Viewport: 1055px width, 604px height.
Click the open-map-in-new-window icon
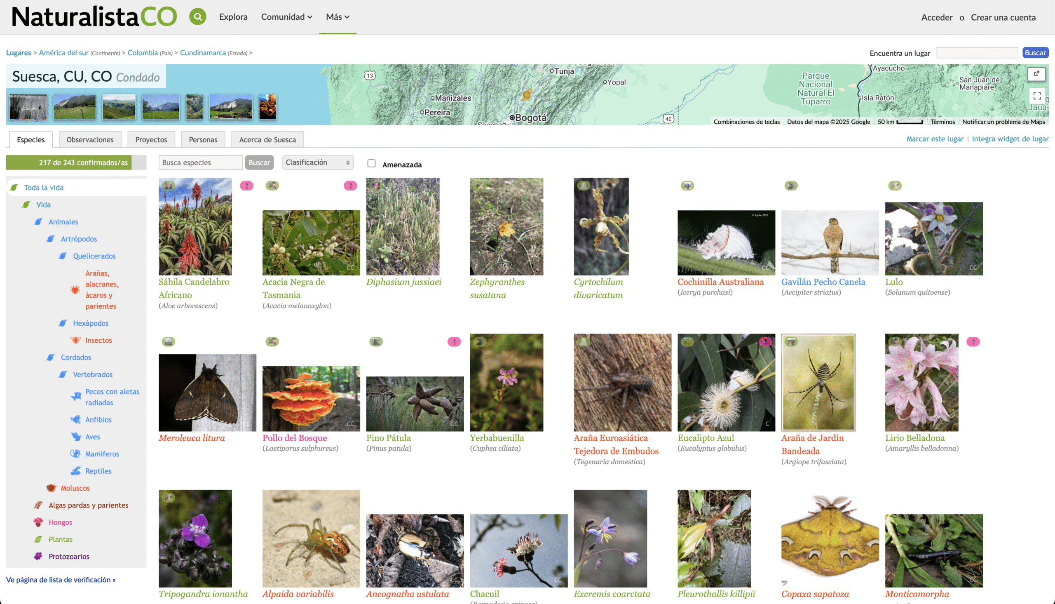coord(1036,73)
